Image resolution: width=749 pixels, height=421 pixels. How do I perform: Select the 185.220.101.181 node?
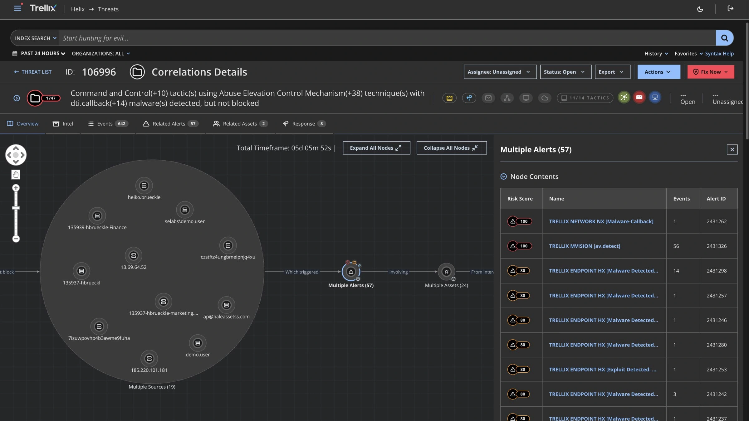pyautogui.click(x=149, y=359)
